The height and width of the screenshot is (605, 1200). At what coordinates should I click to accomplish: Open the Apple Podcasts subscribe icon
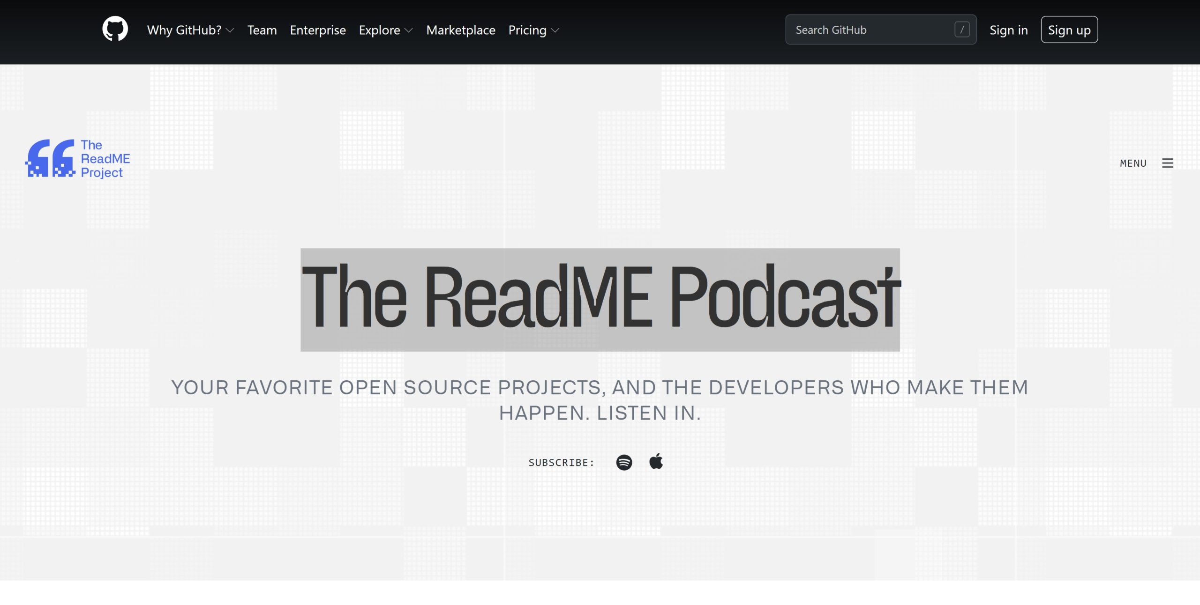point(656,461)
